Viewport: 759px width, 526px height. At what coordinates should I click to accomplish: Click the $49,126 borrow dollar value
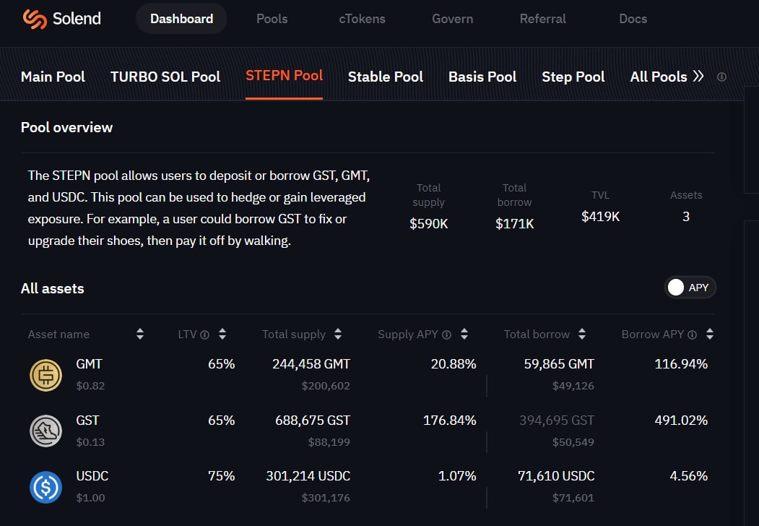pyautogui.click(x=573, y=386)
